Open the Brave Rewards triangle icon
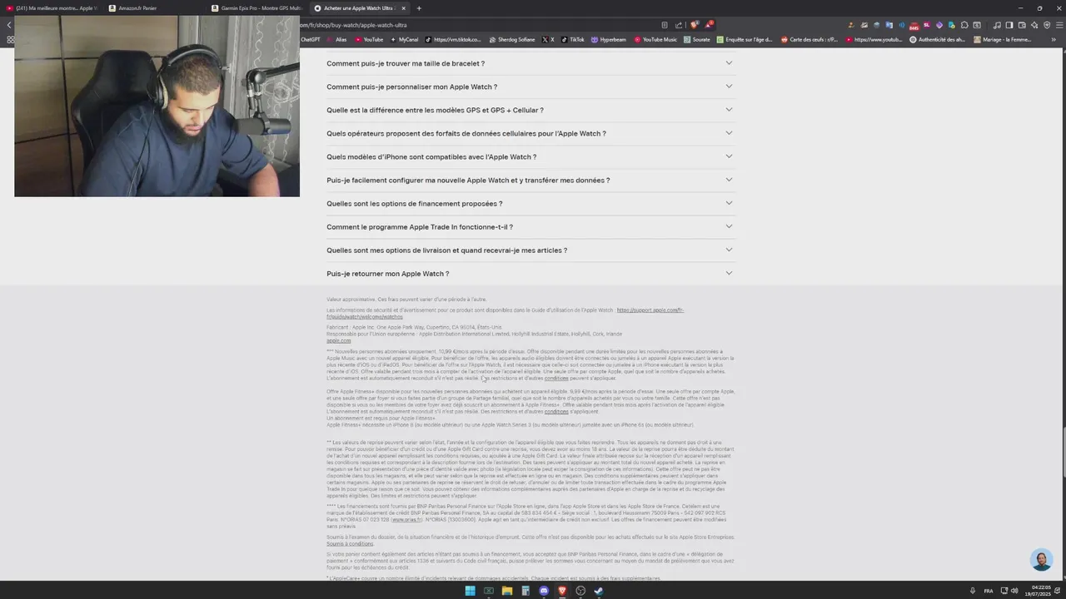Viewport: 1066px width, 599px height. [x=709, y=24]
